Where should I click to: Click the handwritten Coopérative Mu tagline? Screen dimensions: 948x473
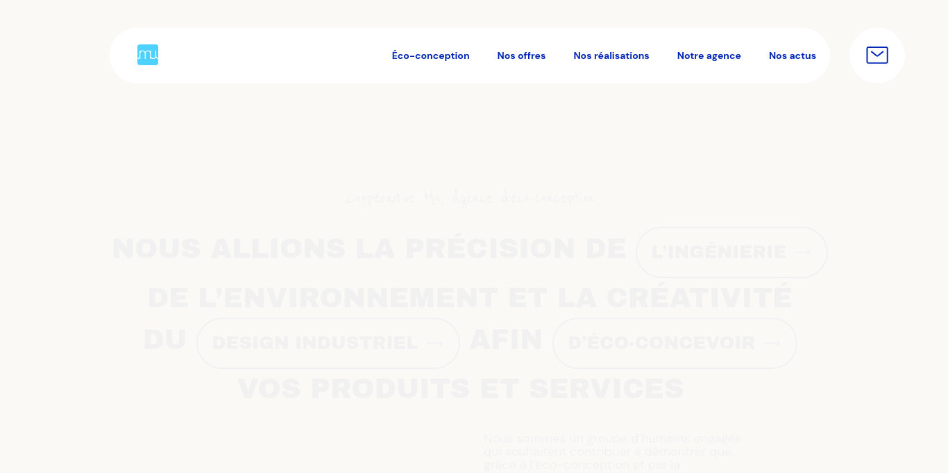[x=470, y=198]
